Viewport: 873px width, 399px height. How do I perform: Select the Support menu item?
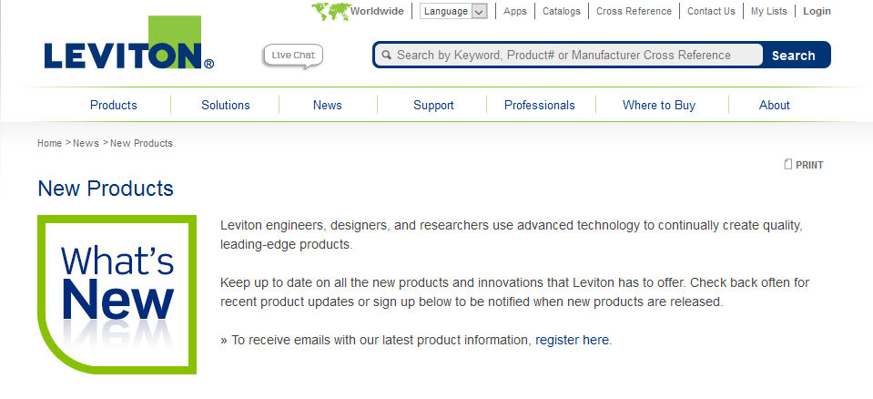coord(433,105)
